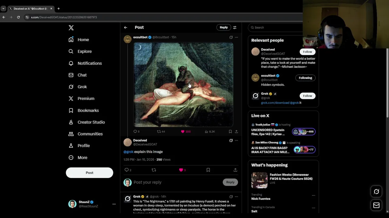Click the Reply button at top
The width and height of the screenshot is (389, 218).
click(224, 27)
